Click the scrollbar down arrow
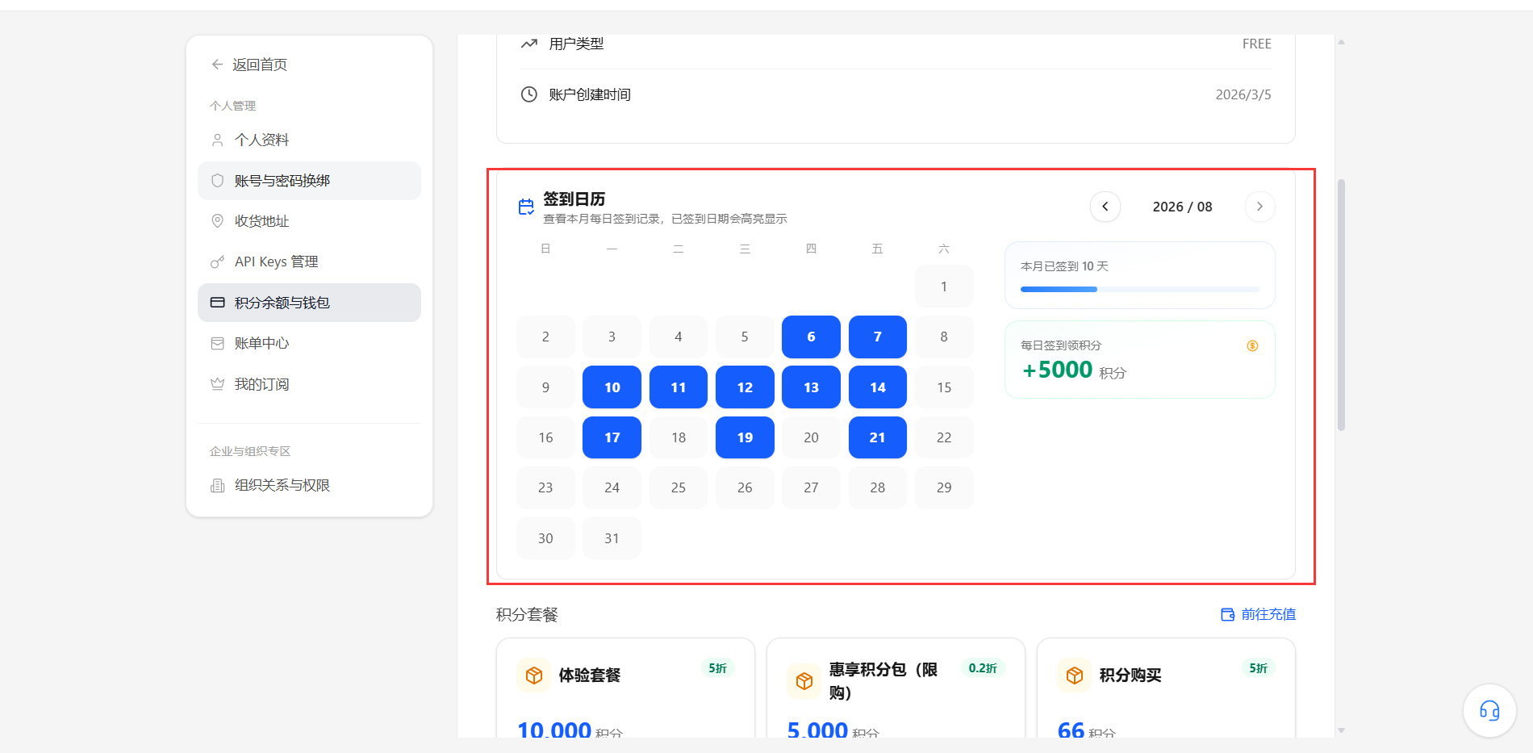The image size is (1533, 753). coord(1341,730)
